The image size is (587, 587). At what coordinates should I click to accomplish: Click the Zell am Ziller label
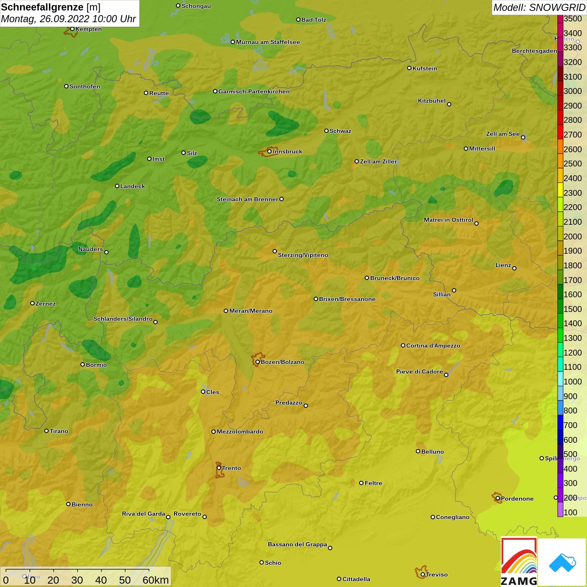379,161
